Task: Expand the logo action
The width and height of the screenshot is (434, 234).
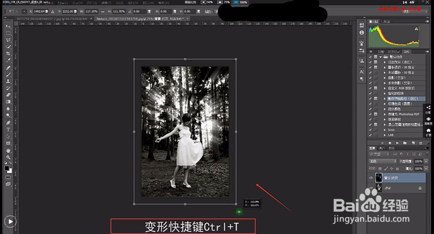Action: [385, 130]
